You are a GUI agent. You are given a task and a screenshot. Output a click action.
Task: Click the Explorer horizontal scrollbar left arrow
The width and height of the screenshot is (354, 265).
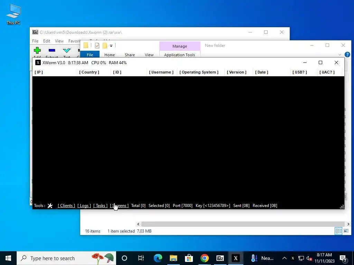click(x=138, y=224)
